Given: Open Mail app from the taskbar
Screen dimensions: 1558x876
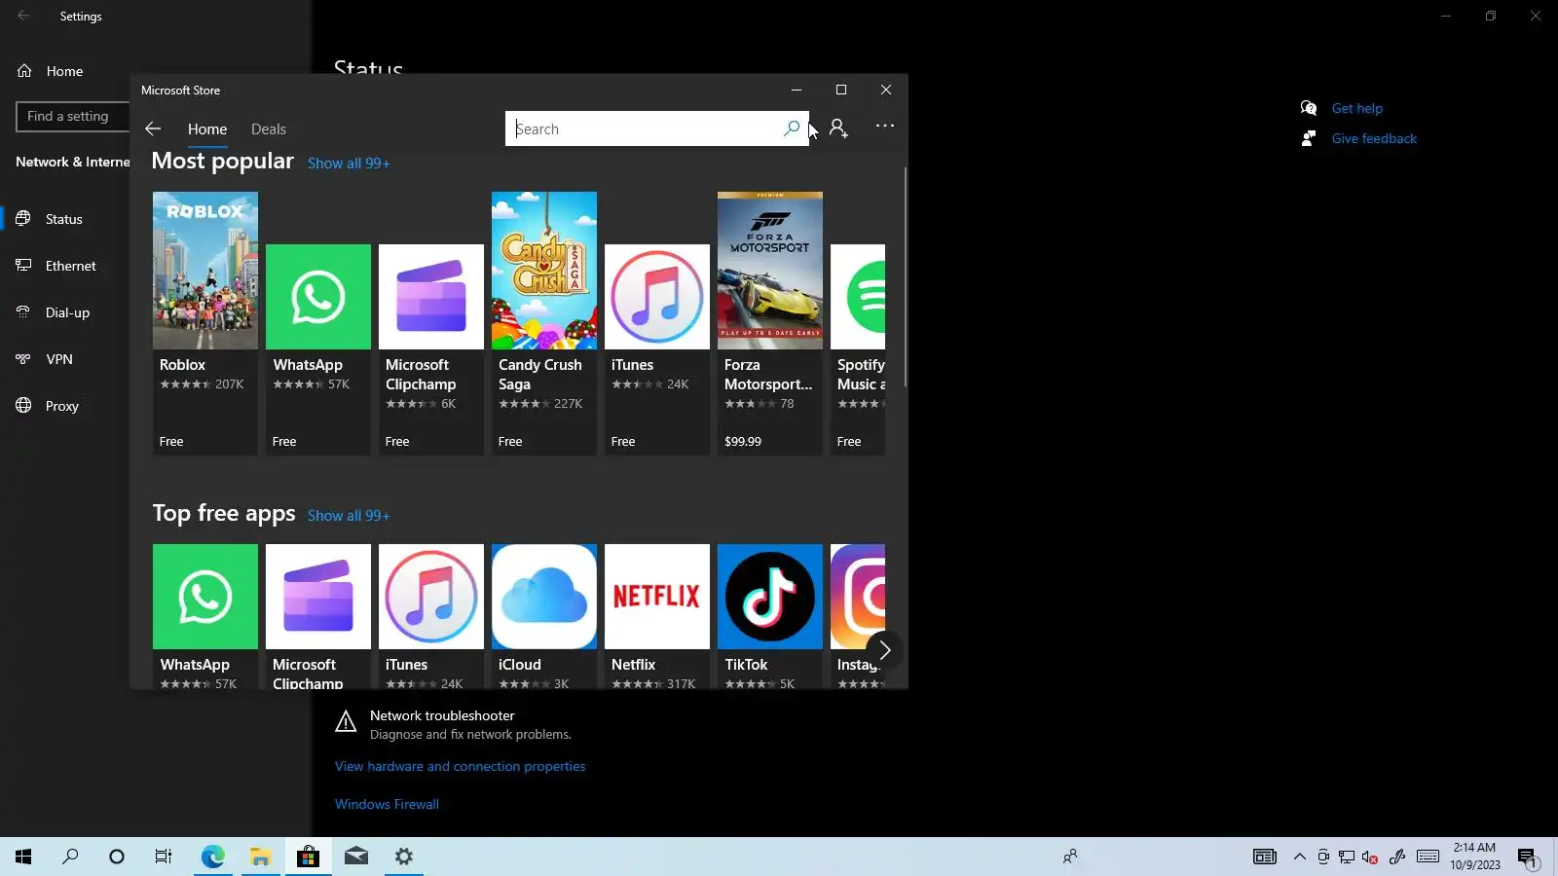Looking at the screenshot, I should 355,857.
